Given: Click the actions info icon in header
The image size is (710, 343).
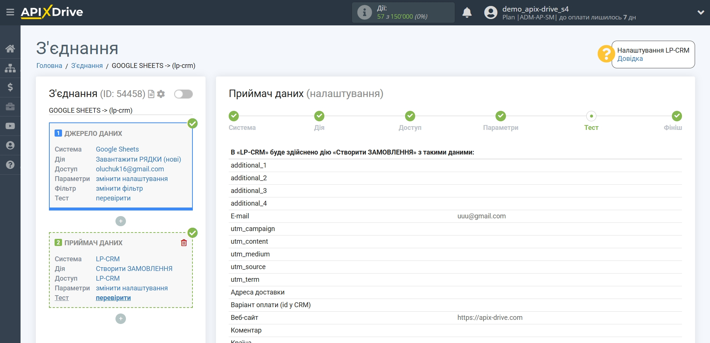Looking at the screenshot, I should tap(364, 12).
